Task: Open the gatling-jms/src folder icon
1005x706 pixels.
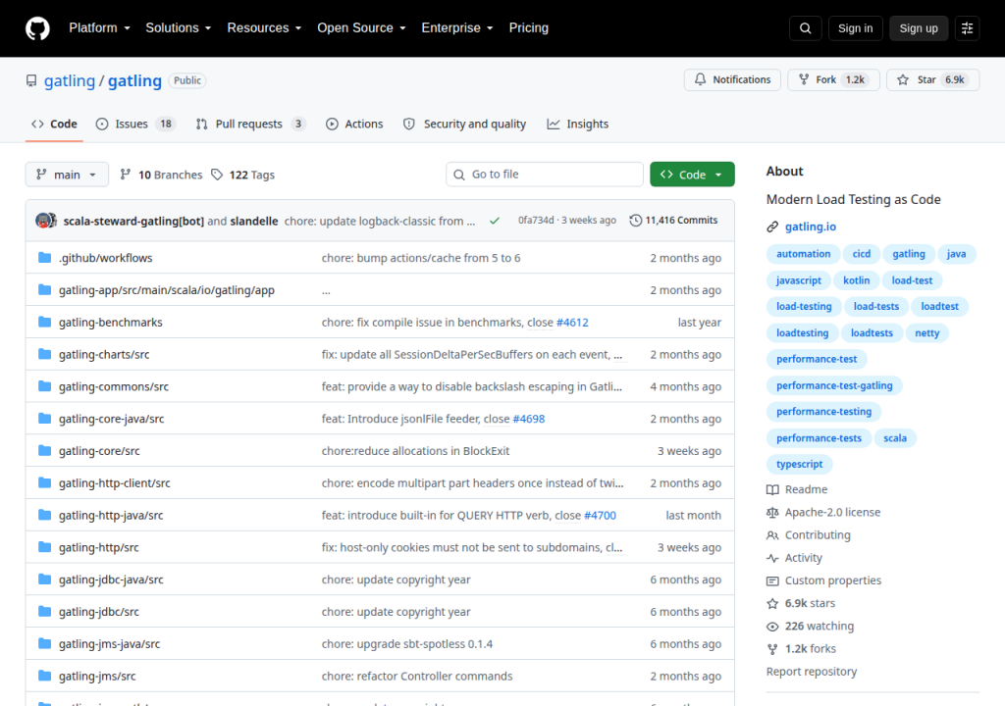Action: coord(44,676)
